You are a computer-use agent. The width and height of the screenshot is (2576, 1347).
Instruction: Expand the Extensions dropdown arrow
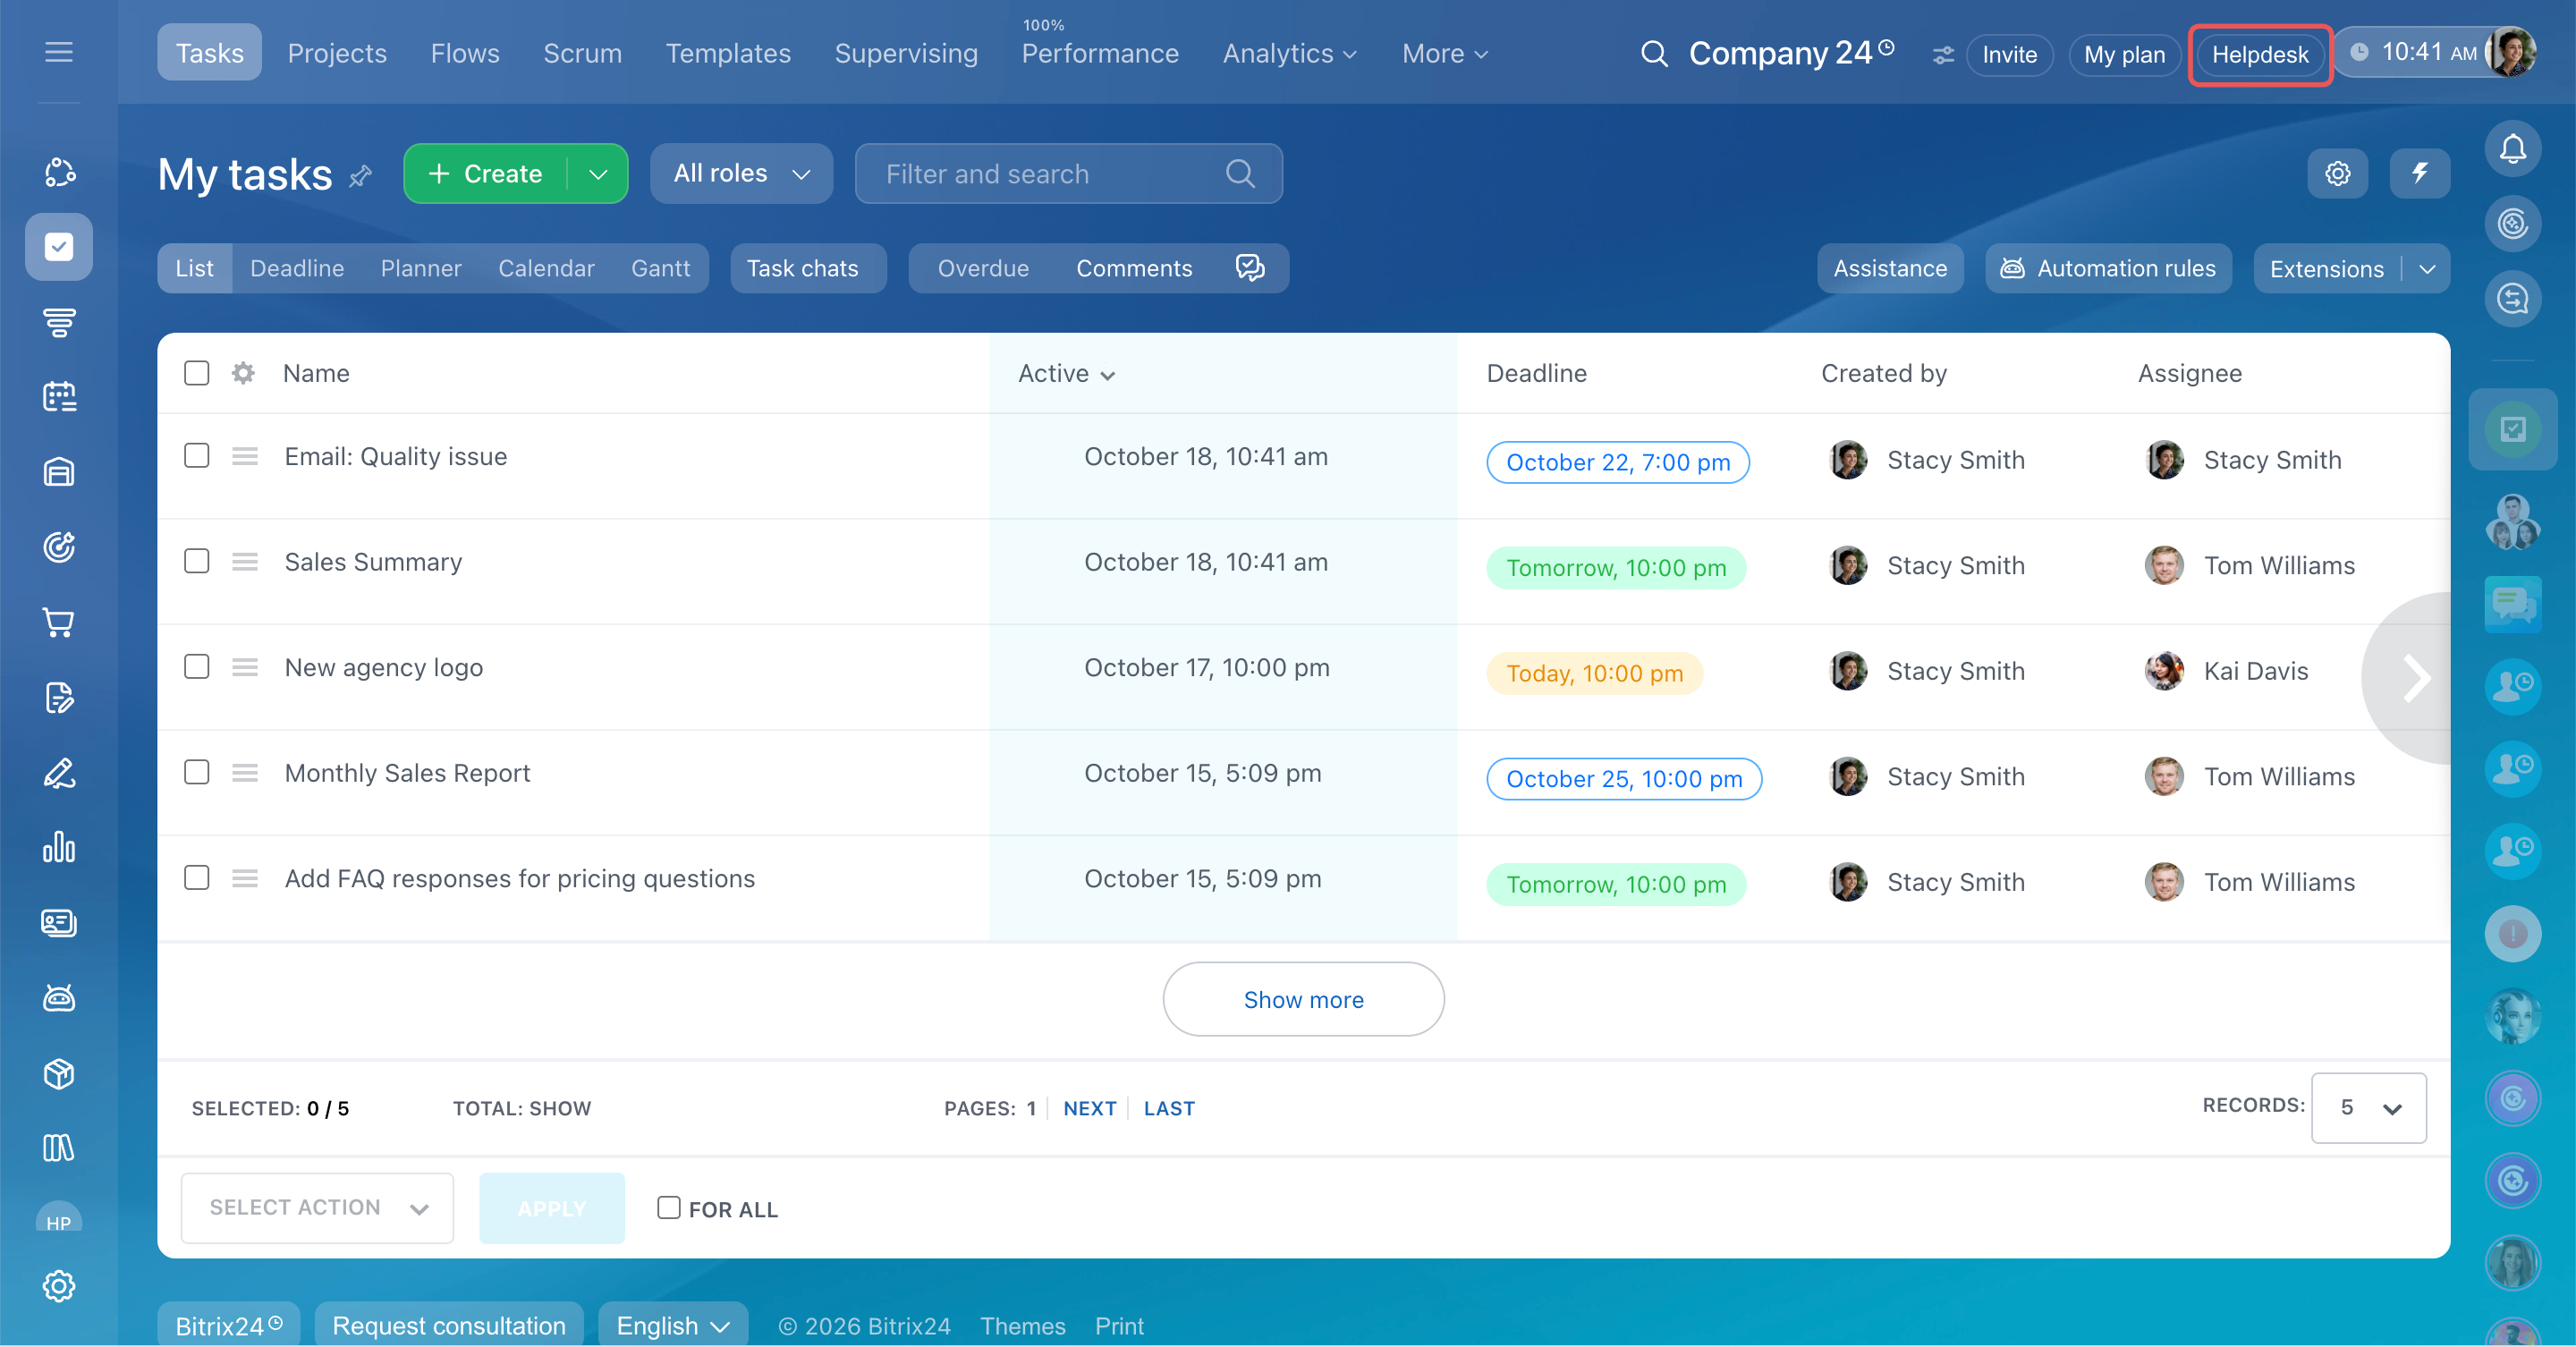[2427, 269]
